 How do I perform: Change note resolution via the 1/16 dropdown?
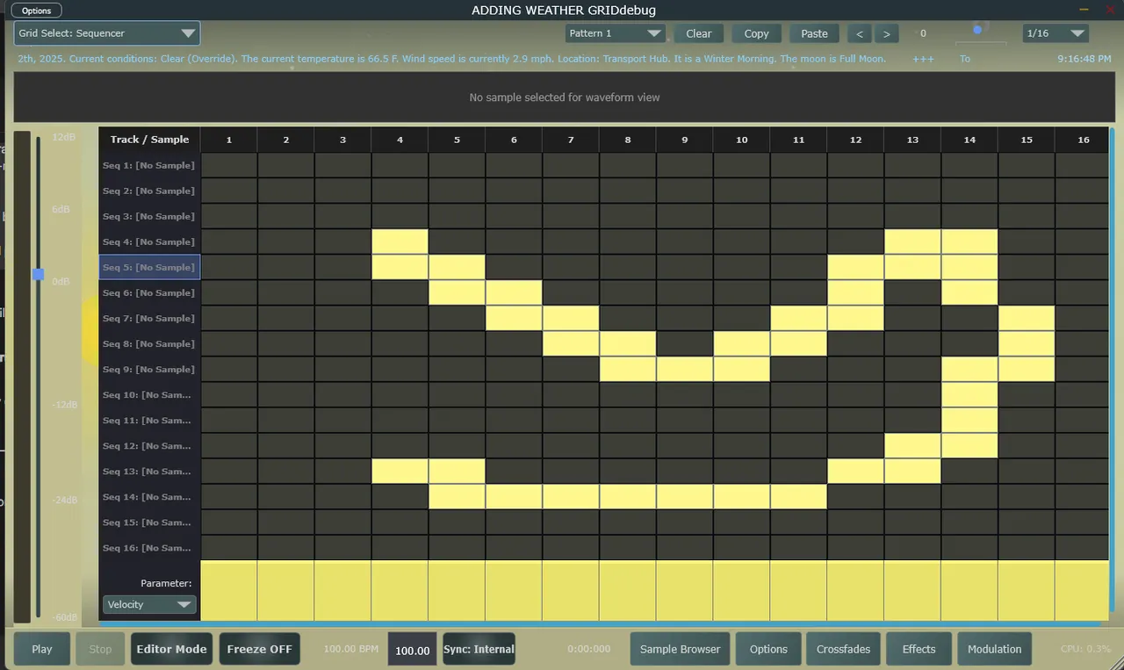point(1056,32)
